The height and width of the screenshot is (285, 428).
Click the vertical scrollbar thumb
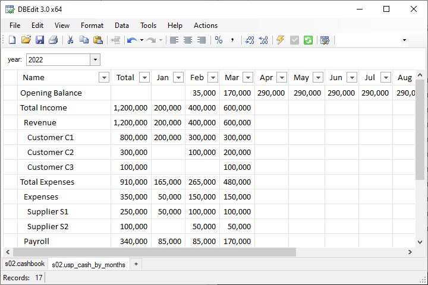[x=420, y=129]
